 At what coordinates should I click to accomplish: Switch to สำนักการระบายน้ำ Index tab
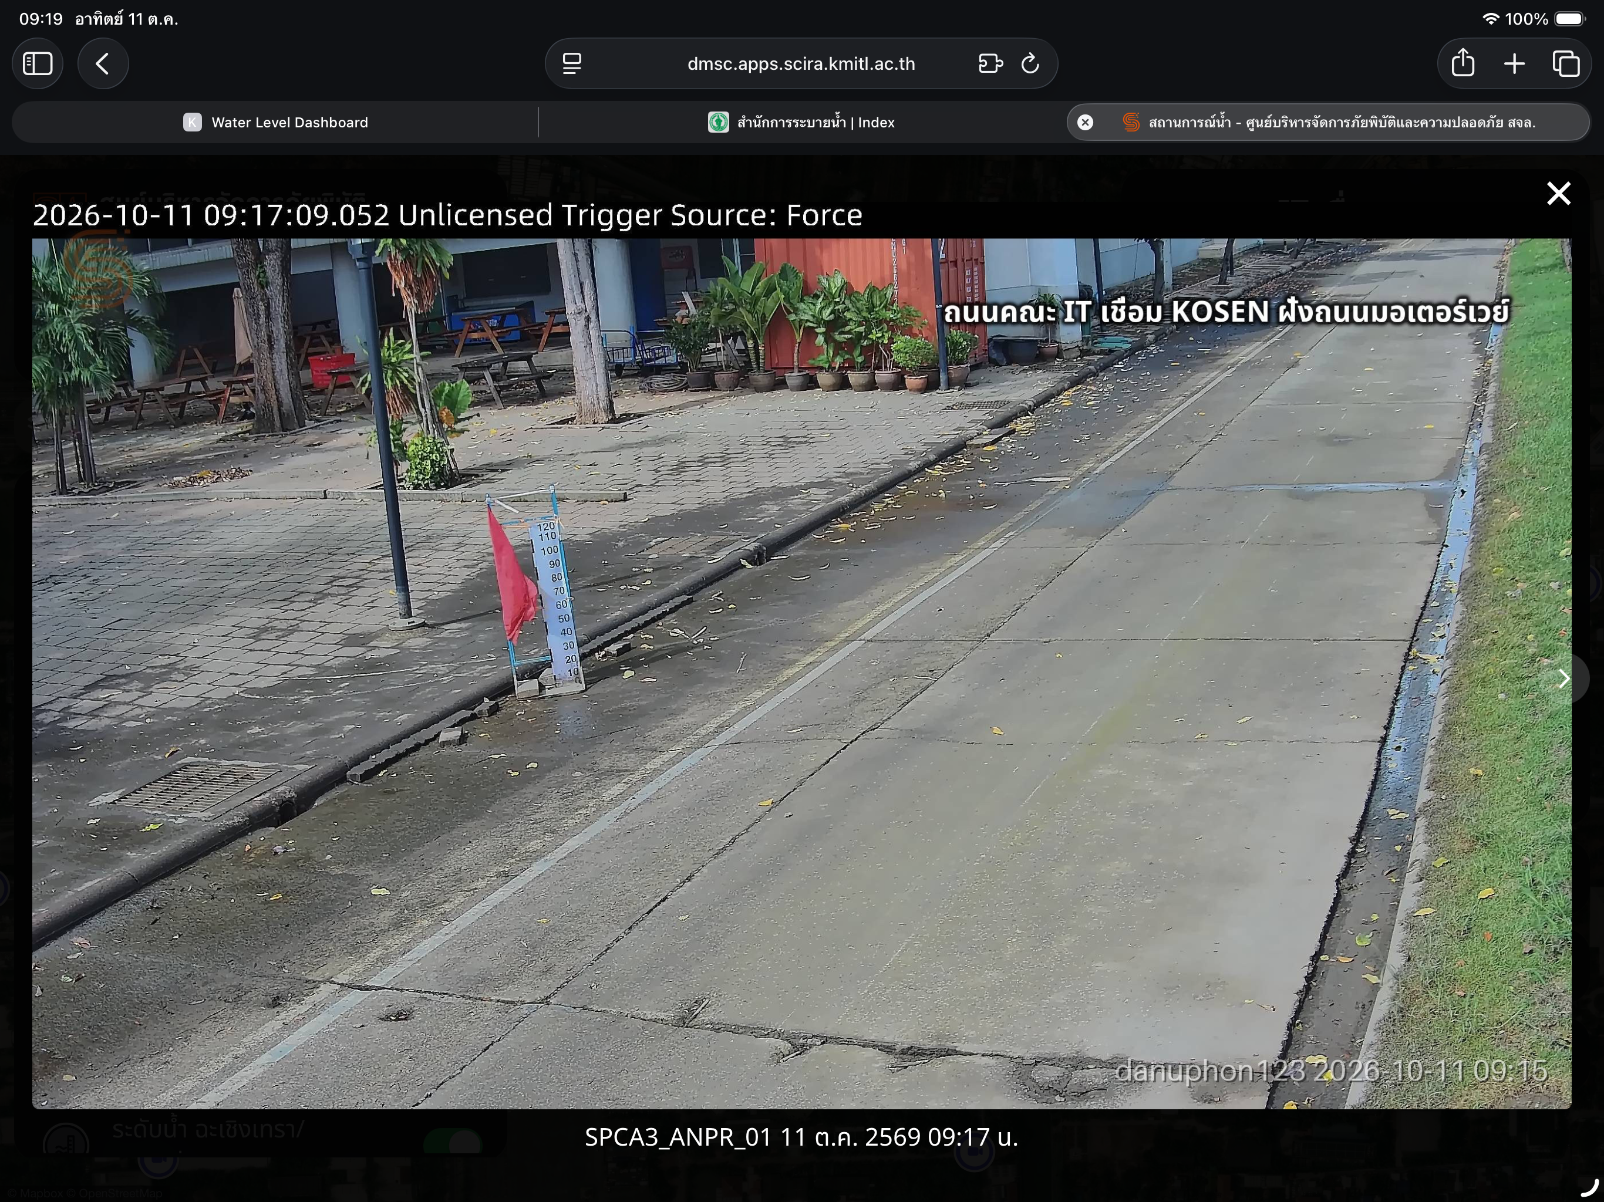[x=801, y=123]
